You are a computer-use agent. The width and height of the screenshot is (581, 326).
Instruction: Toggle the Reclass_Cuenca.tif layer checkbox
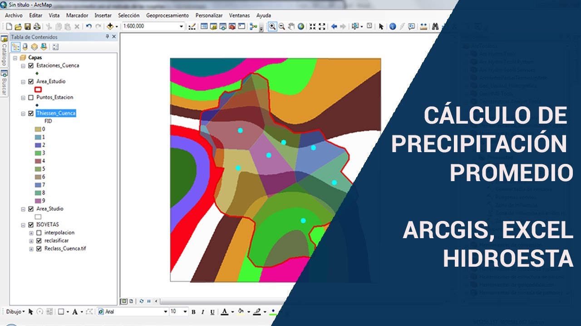pyautogui.click(x=39, y=249)
